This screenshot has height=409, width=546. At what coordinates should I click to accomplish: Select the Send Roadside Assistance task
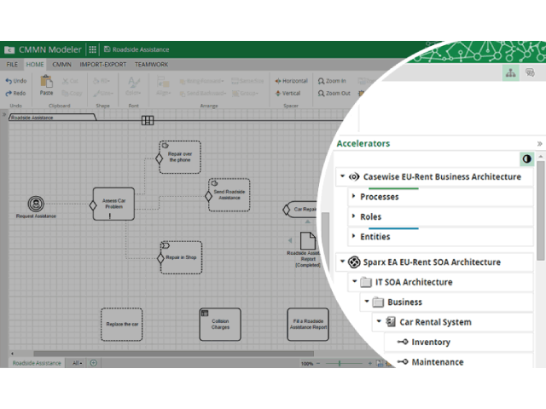229,195
